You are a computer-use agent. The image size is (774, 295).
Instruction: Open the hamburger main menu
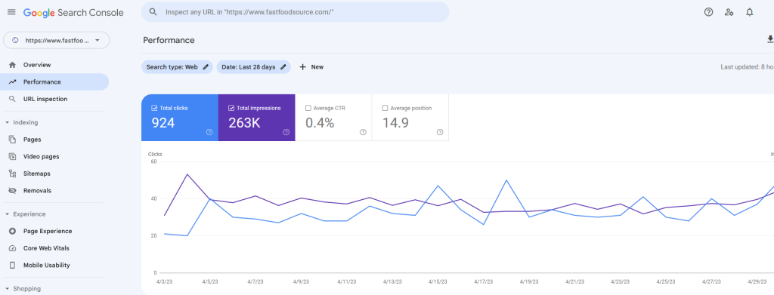[x=11, y=12]
